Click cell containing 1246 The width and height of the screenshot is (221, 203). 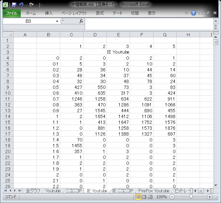[x=72, y=99]
